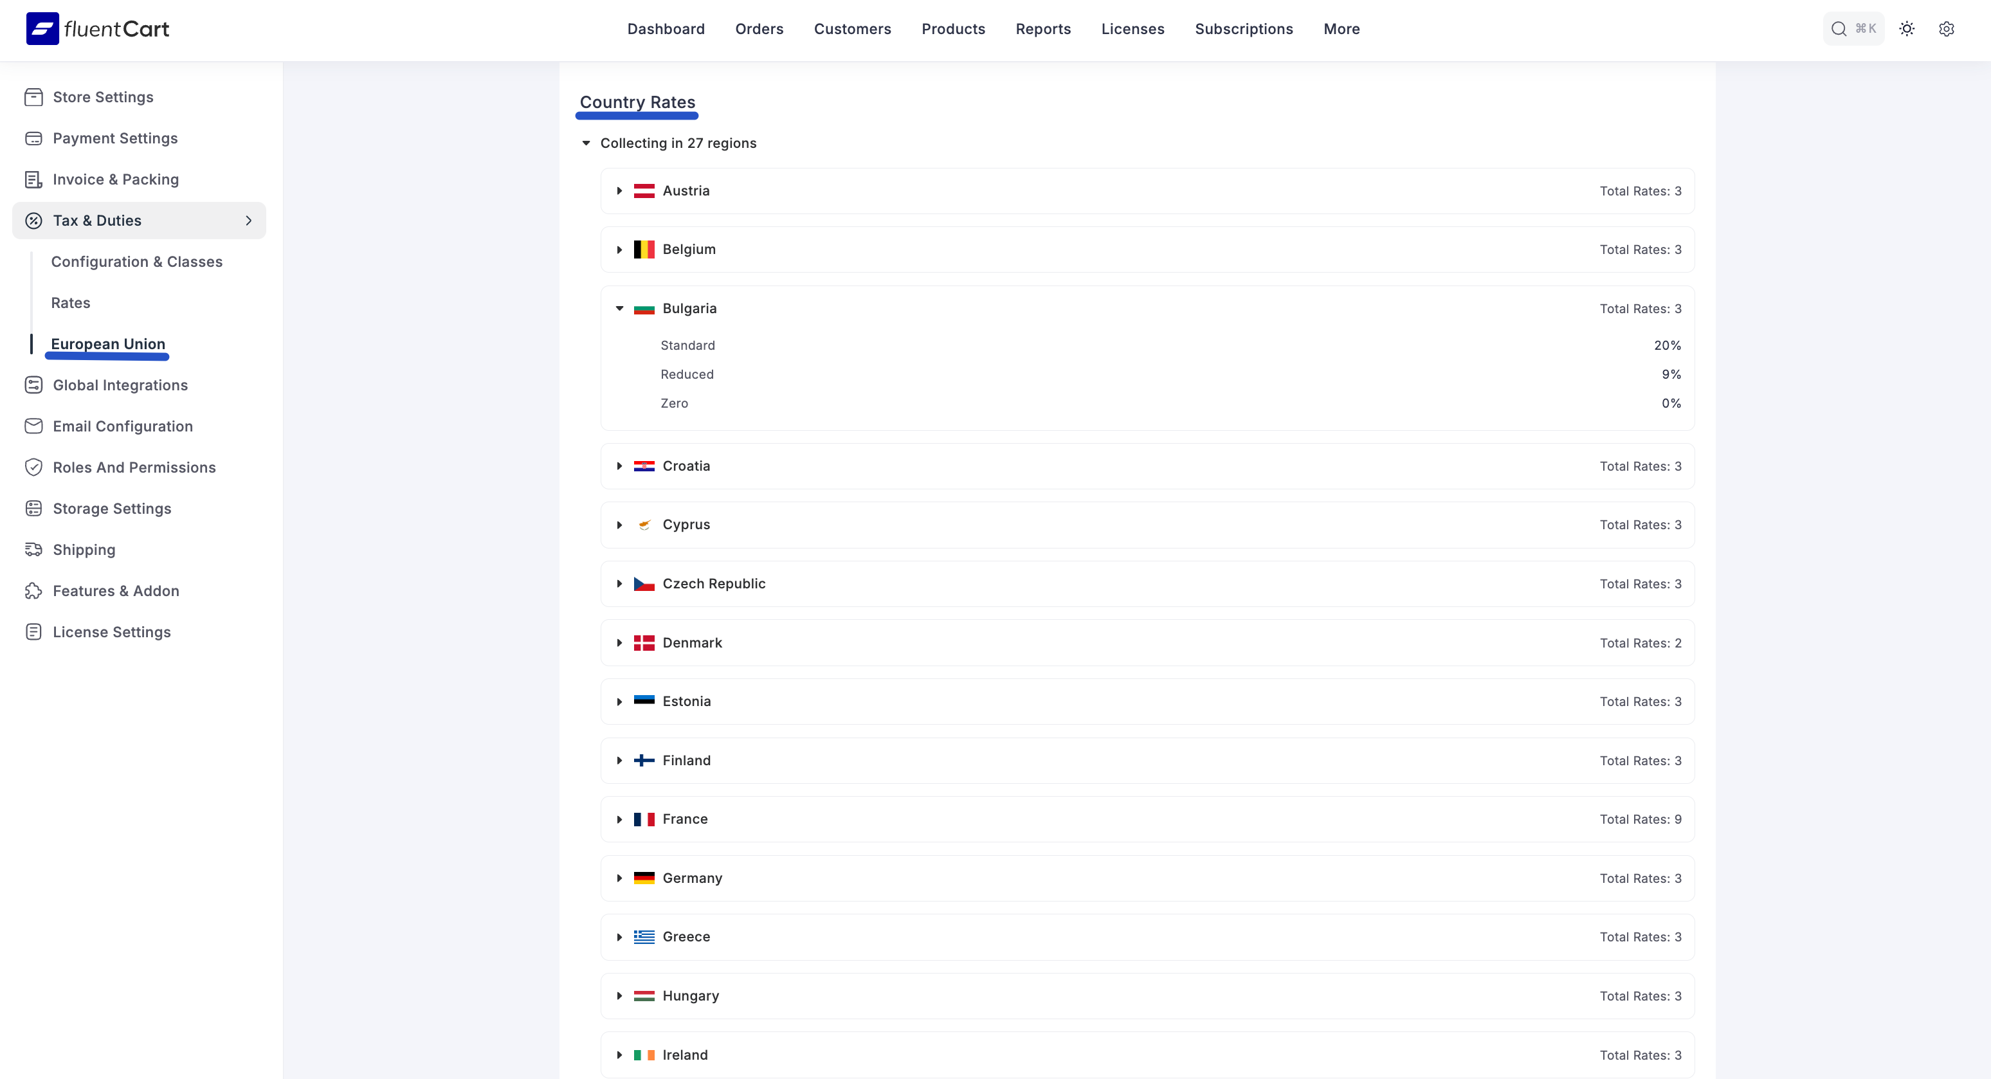This screenshot has height=1079, width=1991.
Task: Open the More menu in top navigation
Action: click(1341, 28)
